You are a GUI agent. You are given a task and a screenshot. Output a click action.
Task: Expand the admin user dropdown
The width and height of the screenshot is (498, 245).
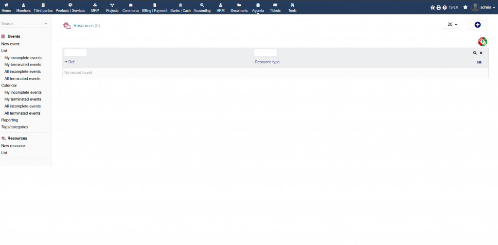488,7
